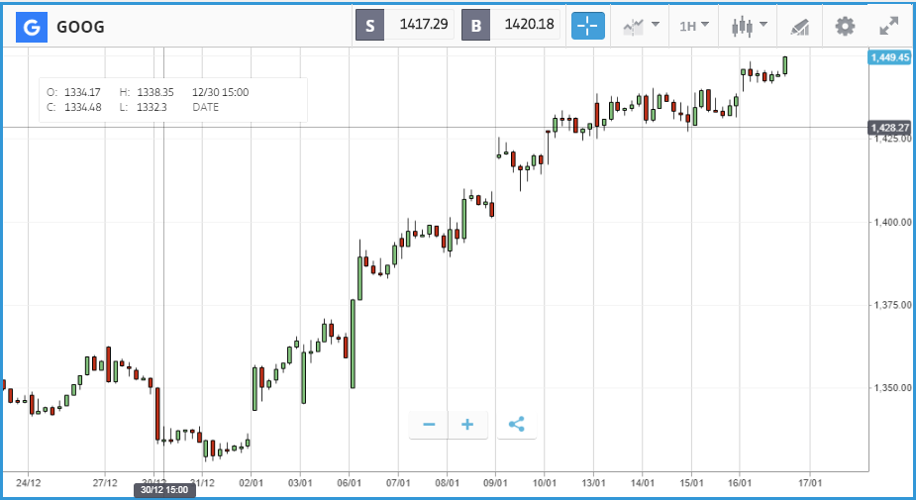Click the Google G logo icon
The width and height of the screenshot is (916, 500).
pos(32,27)
